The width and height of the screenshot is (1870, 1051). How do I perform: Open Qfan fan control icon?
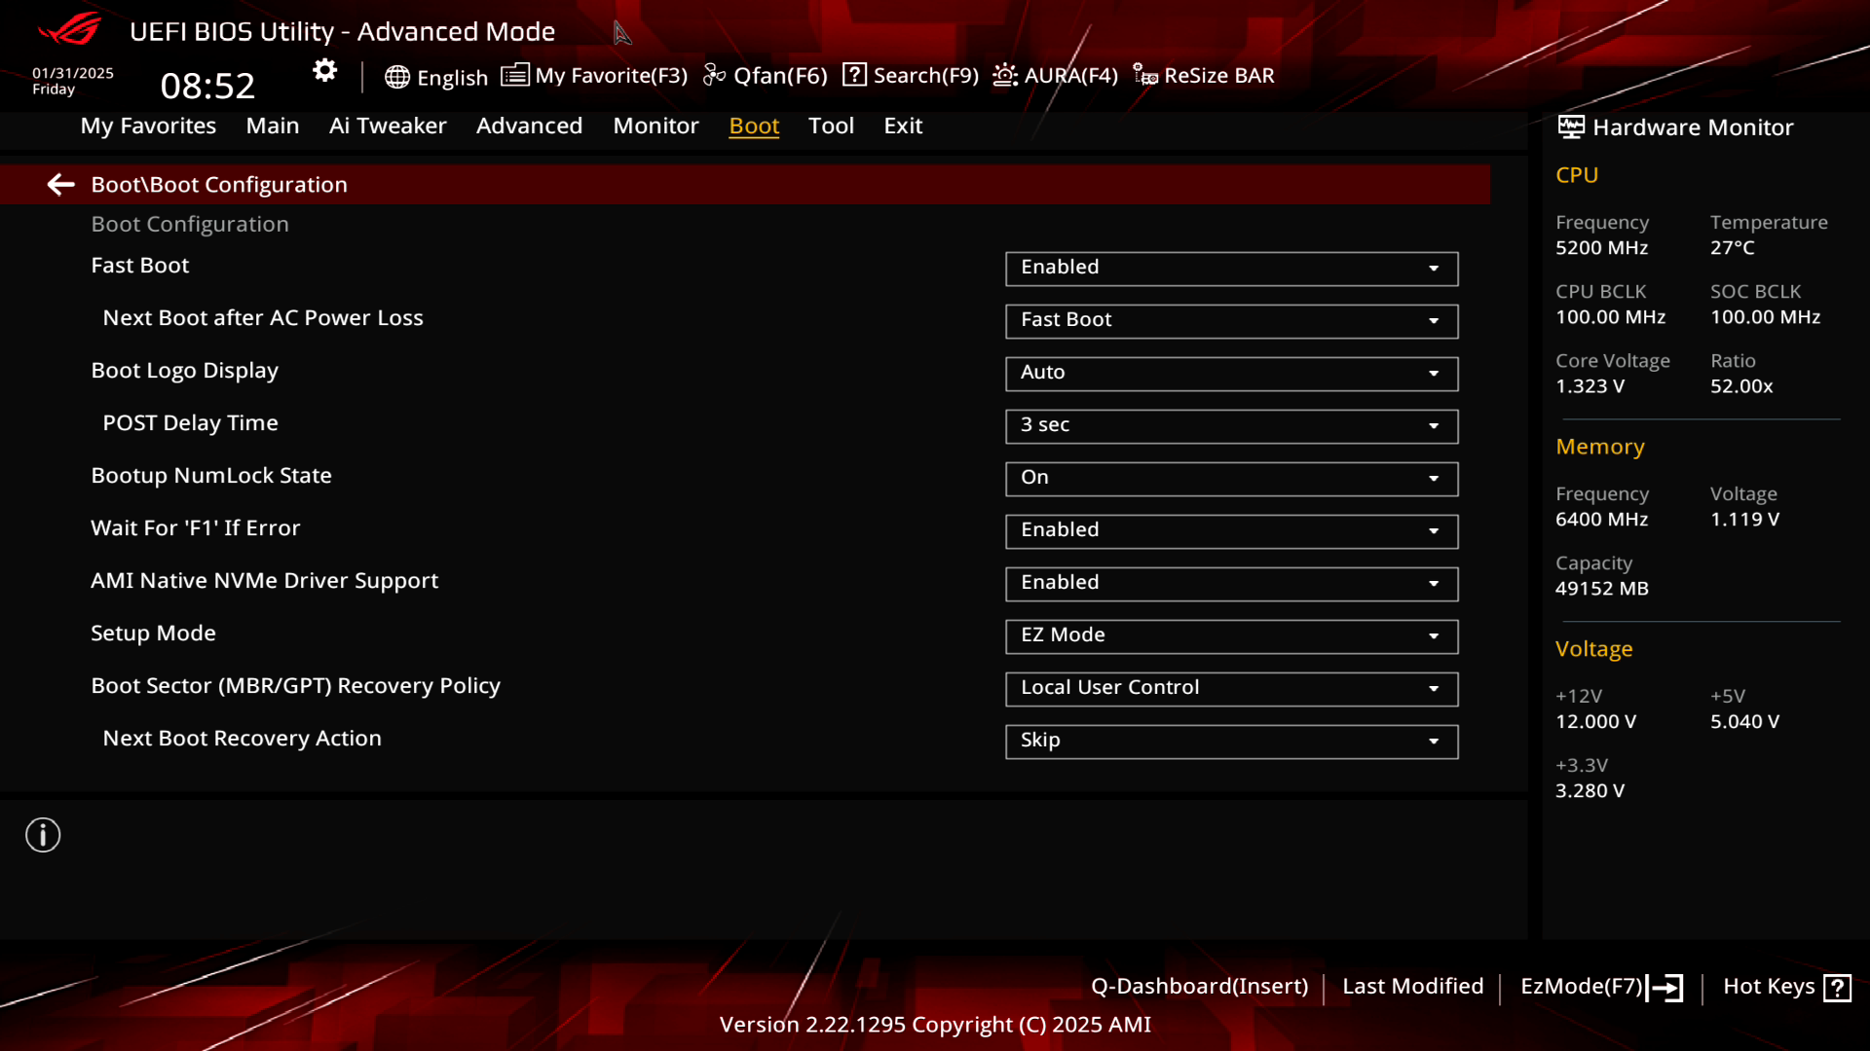click(714, 75)
